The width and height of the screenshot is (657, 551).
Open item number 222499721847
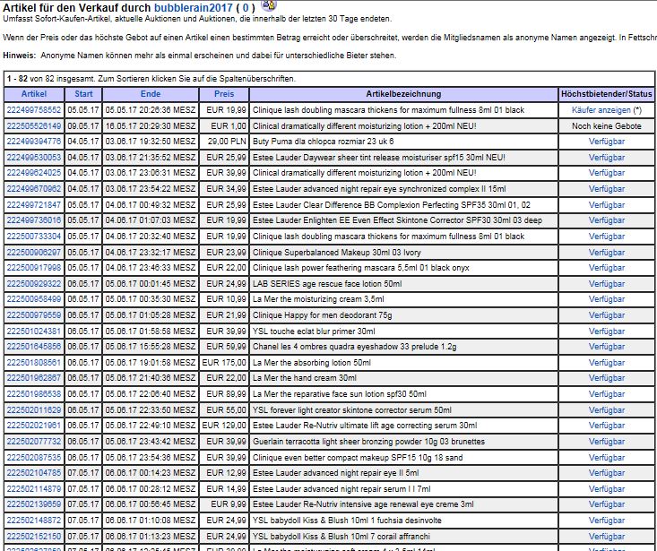click(x=34, y=205)
